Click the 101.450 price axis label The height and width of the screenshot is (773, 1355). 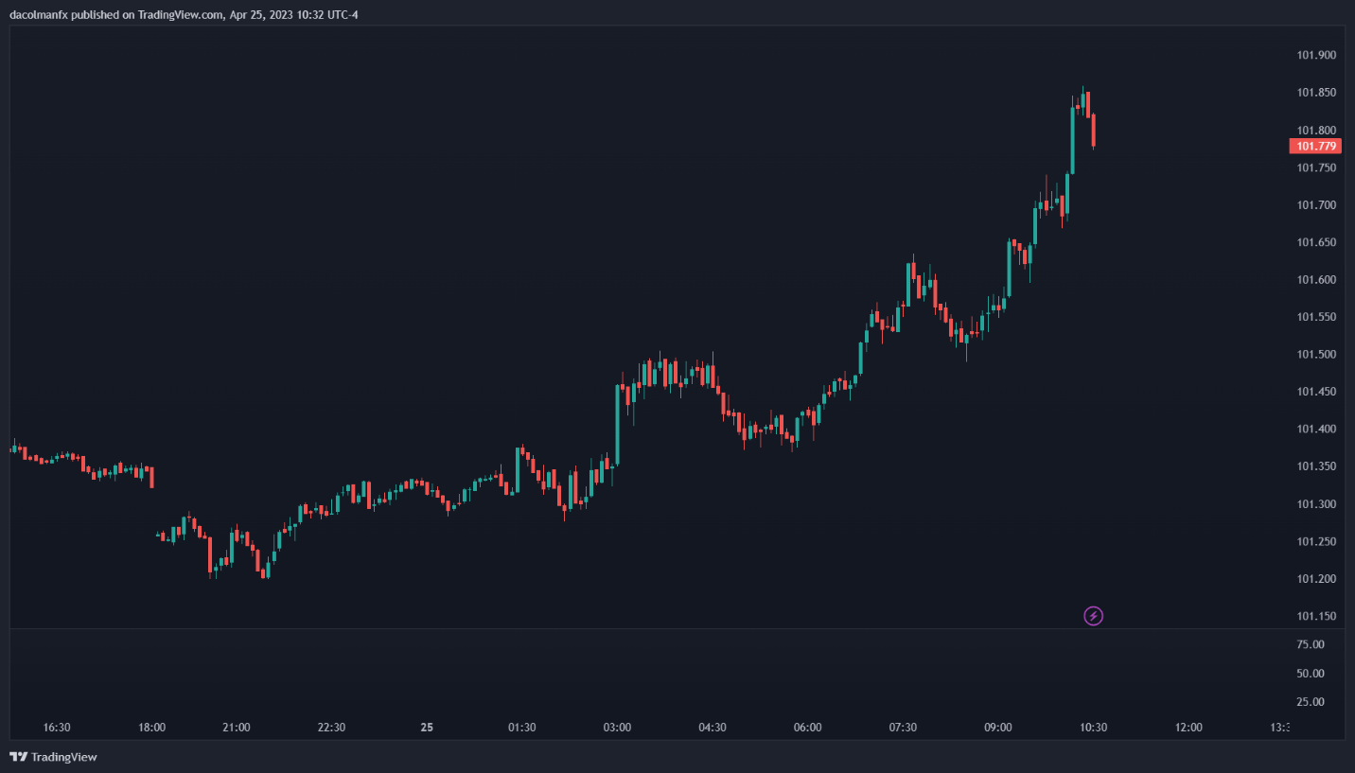pos(1316,392)
